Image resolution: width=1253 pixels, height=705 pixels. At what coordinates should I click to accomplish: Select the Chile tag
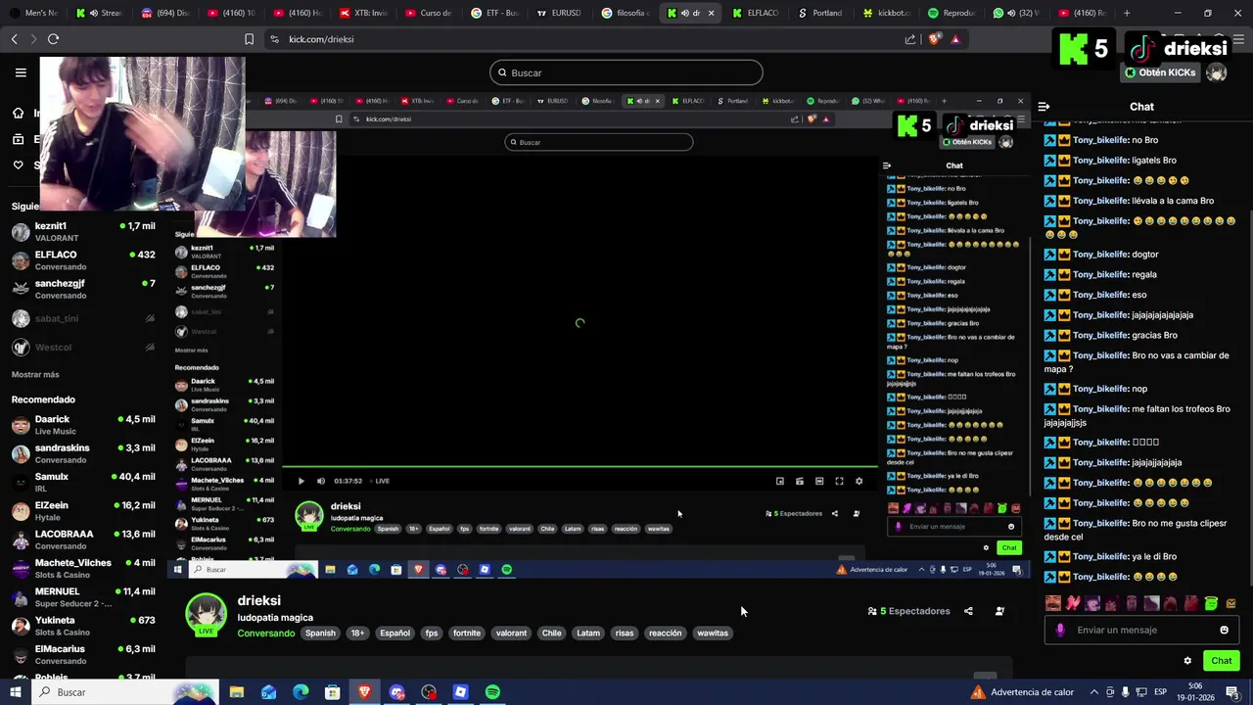pyautogui.click(x=552, y=633)
